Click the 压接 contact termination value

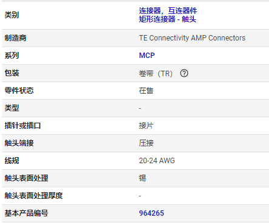click(x=146, y=143)
